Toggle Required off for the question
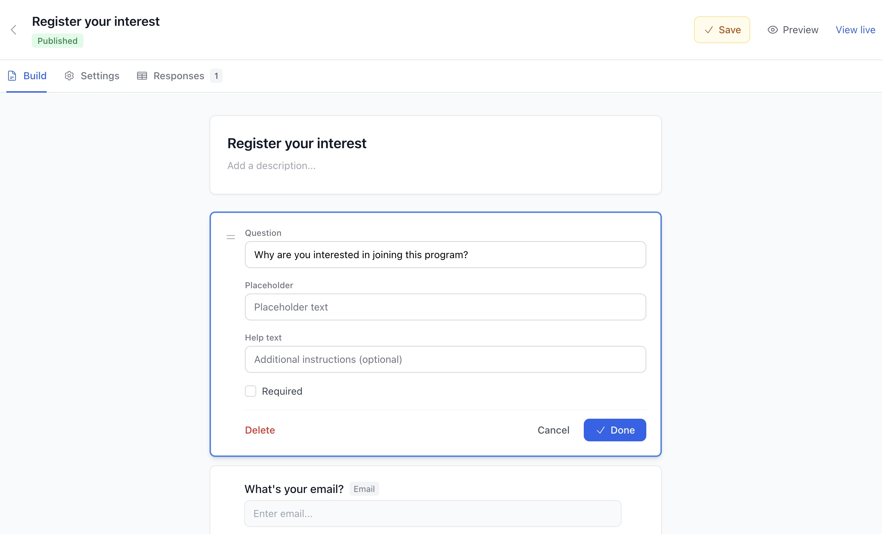This screenshot has height=534, width=882. pos(250,391)
